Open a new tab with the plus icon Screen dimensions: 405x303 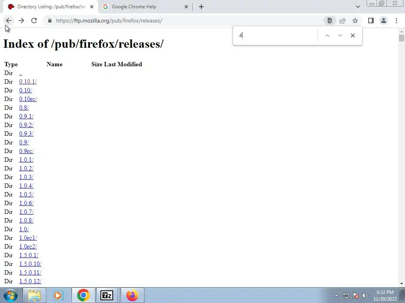click(x=201, y=7)
